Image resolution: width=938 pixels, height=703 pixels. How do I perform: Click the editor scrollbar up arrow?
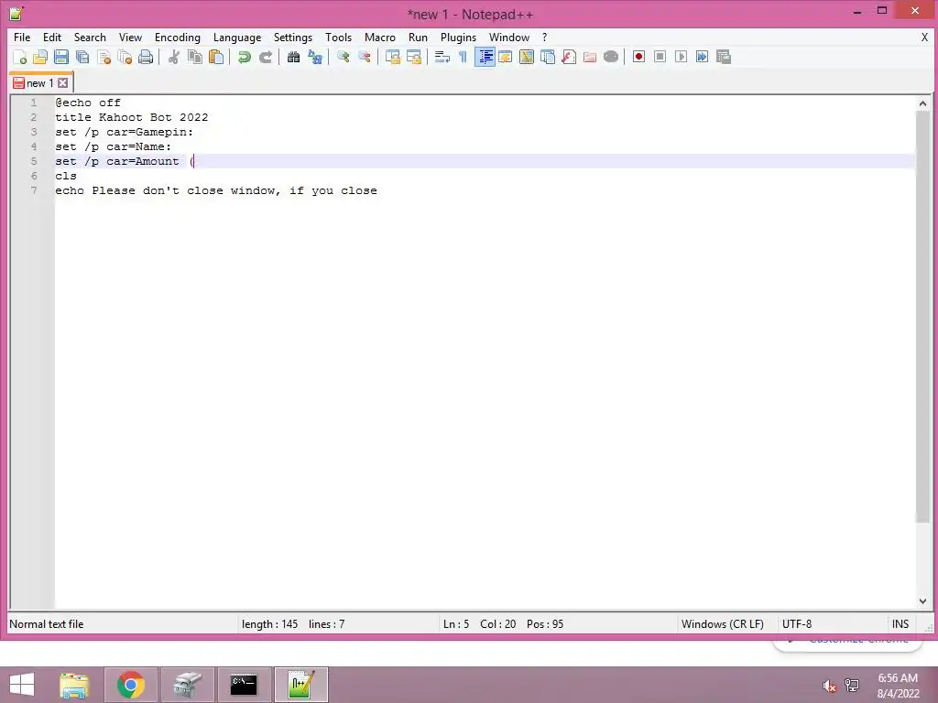point(922,103)
